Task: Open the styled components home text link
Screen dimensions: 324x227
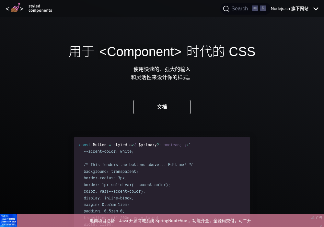Action: pyautogui.click(x=40, y=8)
